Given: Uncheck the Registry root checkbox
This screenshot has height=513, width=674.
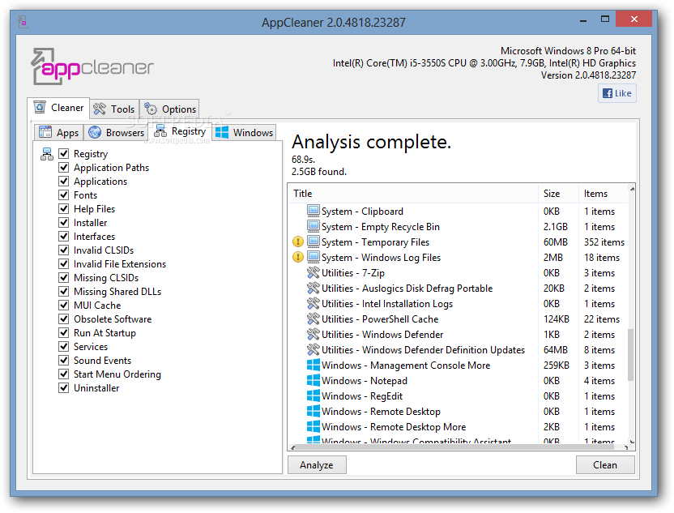Looking at the screenshot, I should [x=64, y=153].
